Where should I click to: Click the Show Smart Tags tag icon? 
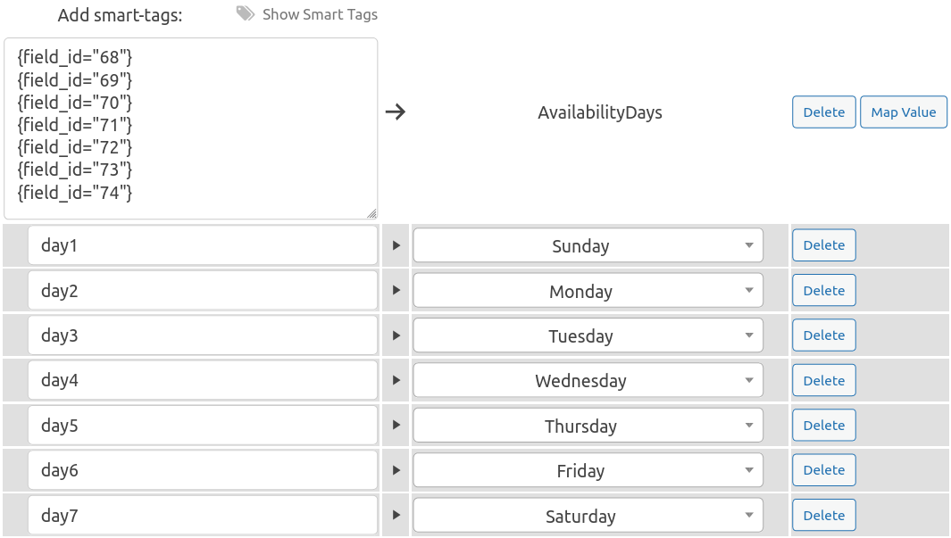tap(246, 13)
